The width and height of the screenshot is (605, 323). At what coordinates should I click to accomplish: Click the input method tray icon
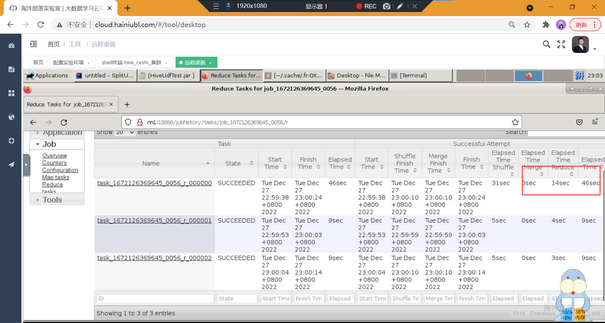pos(579,75)
